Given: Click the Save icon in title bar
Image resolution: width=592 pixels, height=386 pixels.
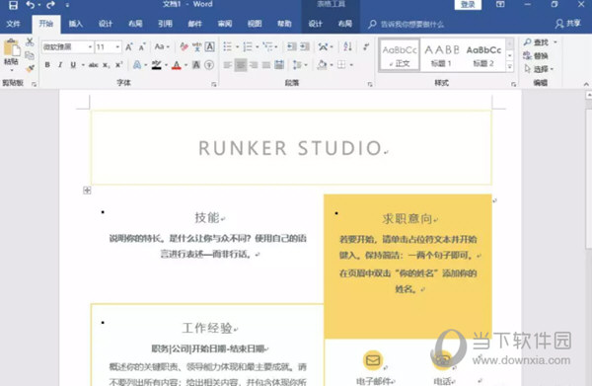Looking at the screenshot, I should [13, 5].
